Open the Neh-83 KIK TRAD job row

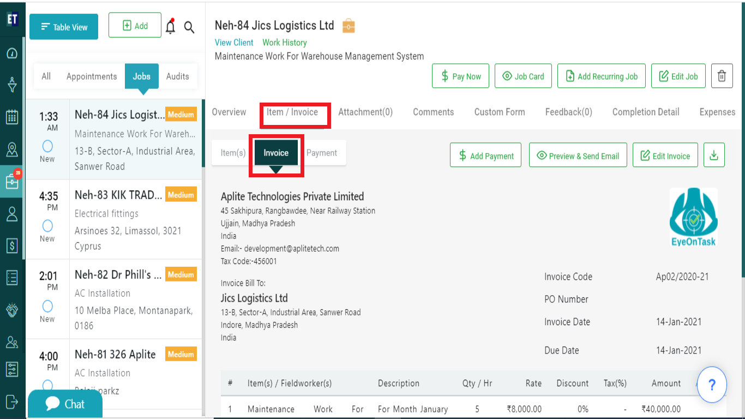point(113,220)
